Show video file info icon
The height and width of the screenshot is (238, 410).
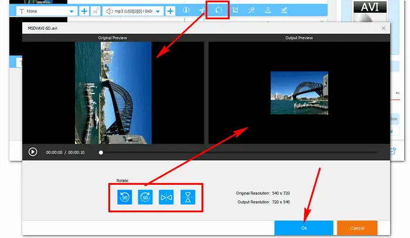point(186,11)
